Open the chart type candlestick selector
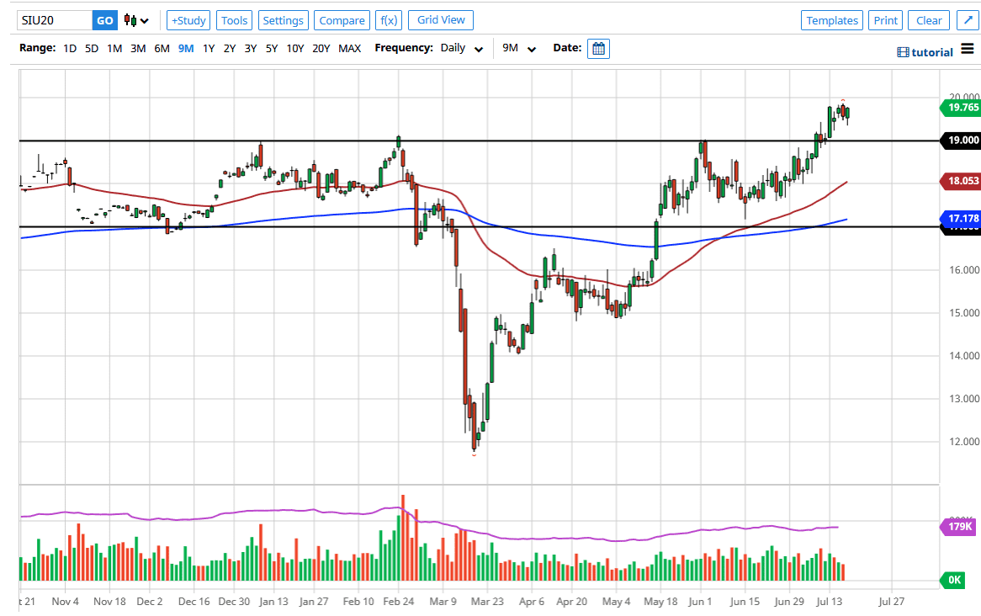The image size is (981, 616). click(x=135, y=20)
